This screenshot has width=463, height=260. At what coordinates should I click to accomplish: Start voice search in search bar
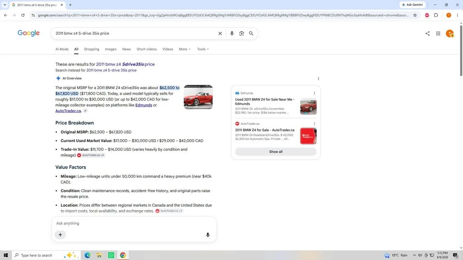coord(232,33)
